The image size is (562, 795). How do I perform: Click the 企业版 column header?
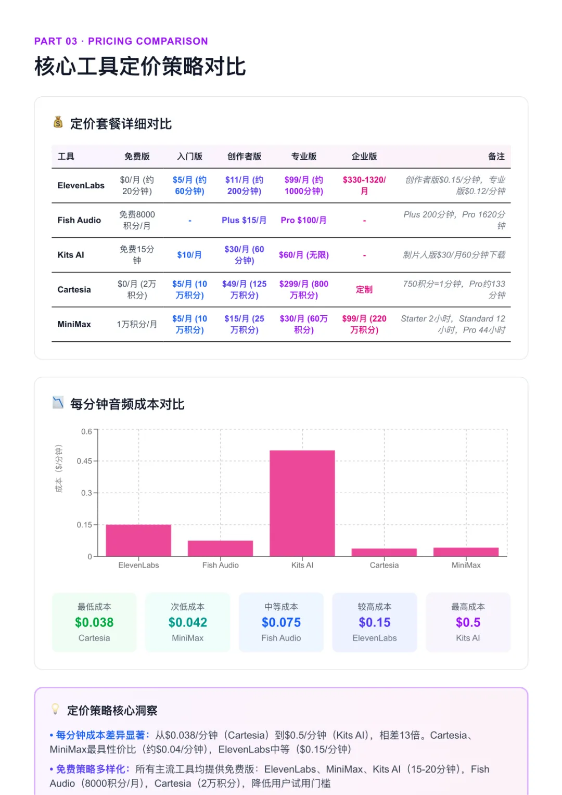point(364,157)
